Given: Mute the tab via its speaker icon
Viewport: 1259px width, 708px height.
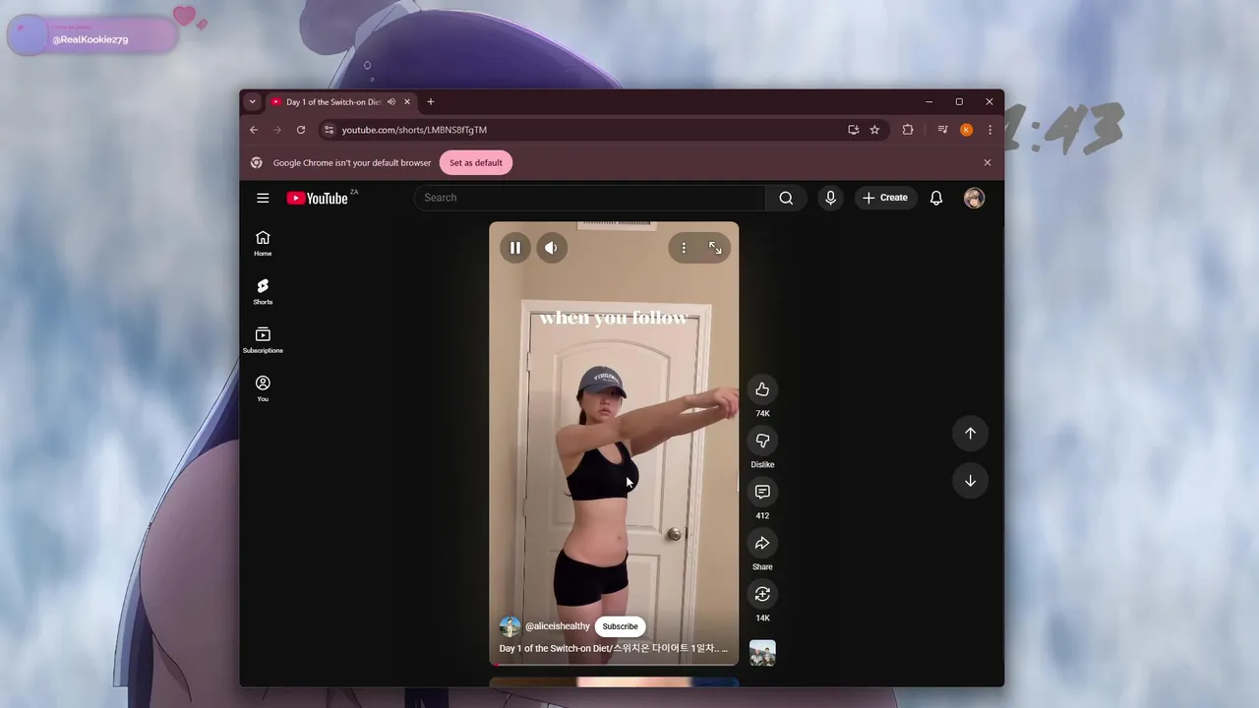Looking at the screenshot, I should click(x=391, y=102).
